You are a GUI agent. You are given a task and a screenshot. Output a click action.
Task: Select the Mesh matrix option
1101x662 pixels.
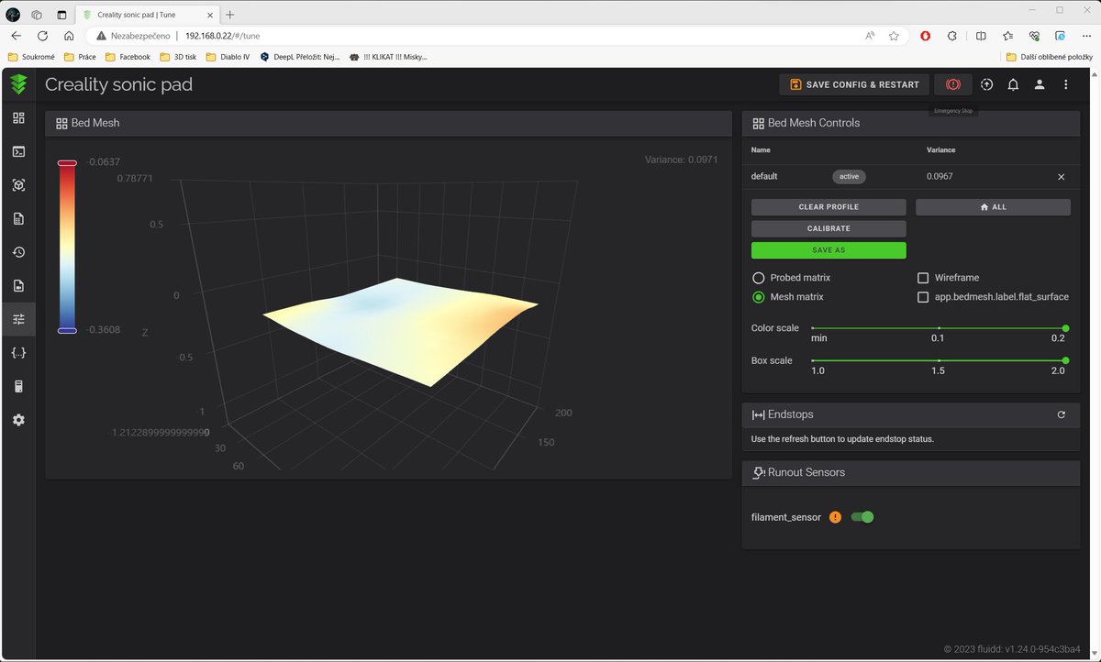[x=758, y=297]
